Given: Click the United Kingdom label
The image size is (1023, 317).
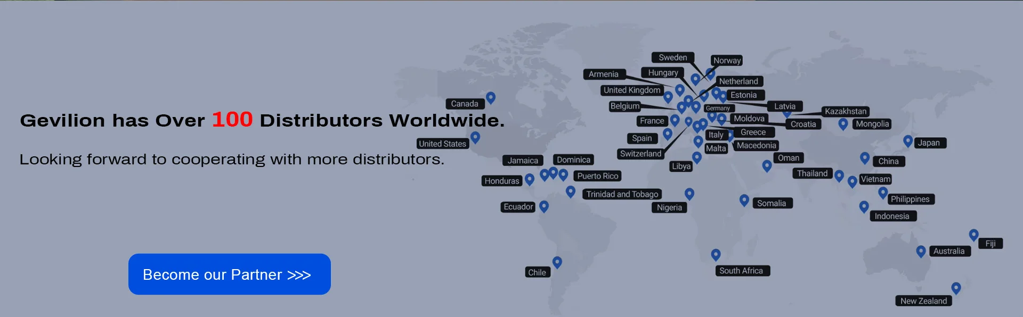Looking at the screenshot, I should (632, 90).
